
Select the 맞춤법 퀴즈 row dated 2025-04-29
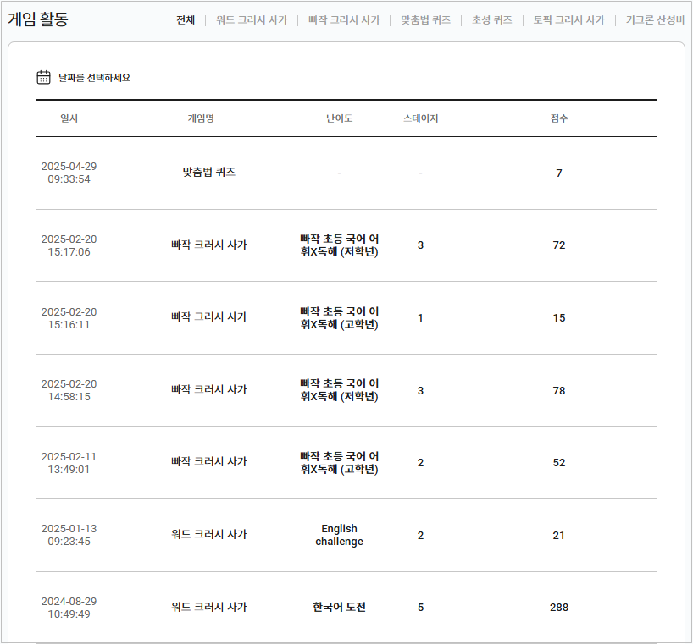coord(208,173)
